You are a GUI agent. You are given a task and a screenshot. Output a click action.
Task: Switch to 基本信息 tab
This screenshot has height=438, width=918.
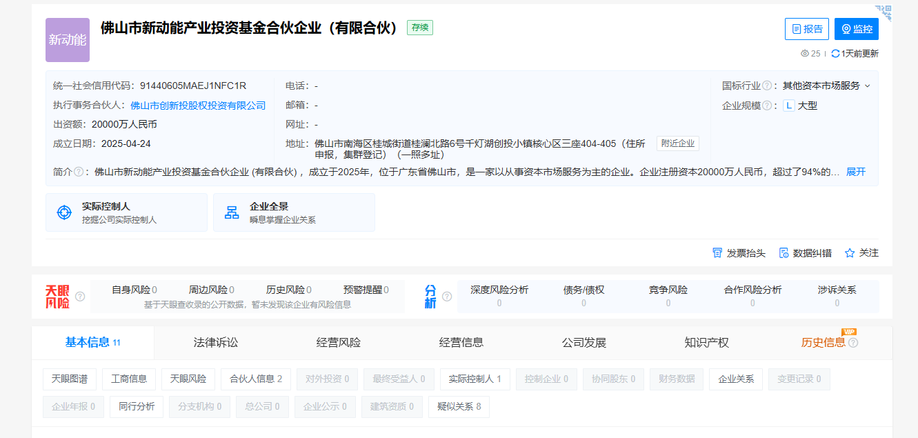93,343
